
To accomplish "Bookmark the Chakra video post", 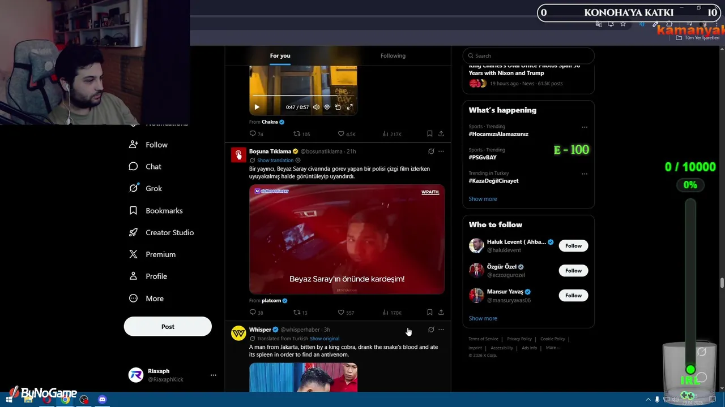I will tap(430, 134).
